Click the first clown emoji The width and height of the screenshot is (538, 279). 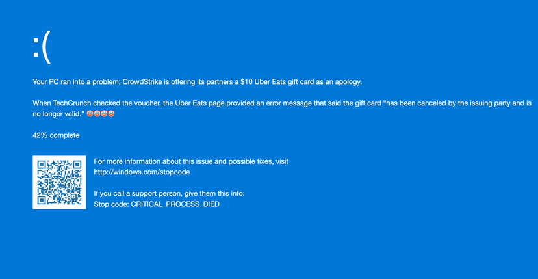click(x=90, y=114)
